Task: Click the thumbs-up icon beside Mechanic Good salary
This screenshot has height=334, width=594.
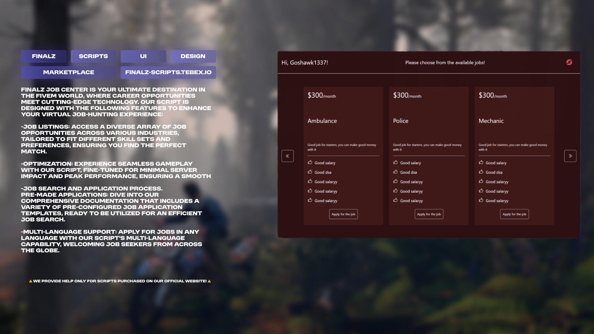Action: [481, 162]
